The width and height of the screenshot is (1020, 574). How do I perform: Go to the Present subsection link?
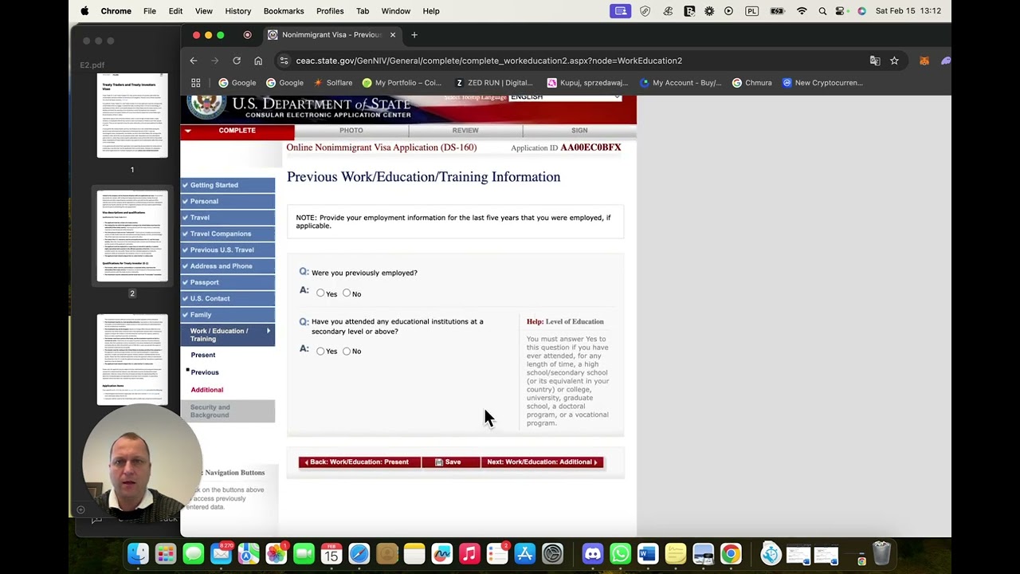click(203, 355)
